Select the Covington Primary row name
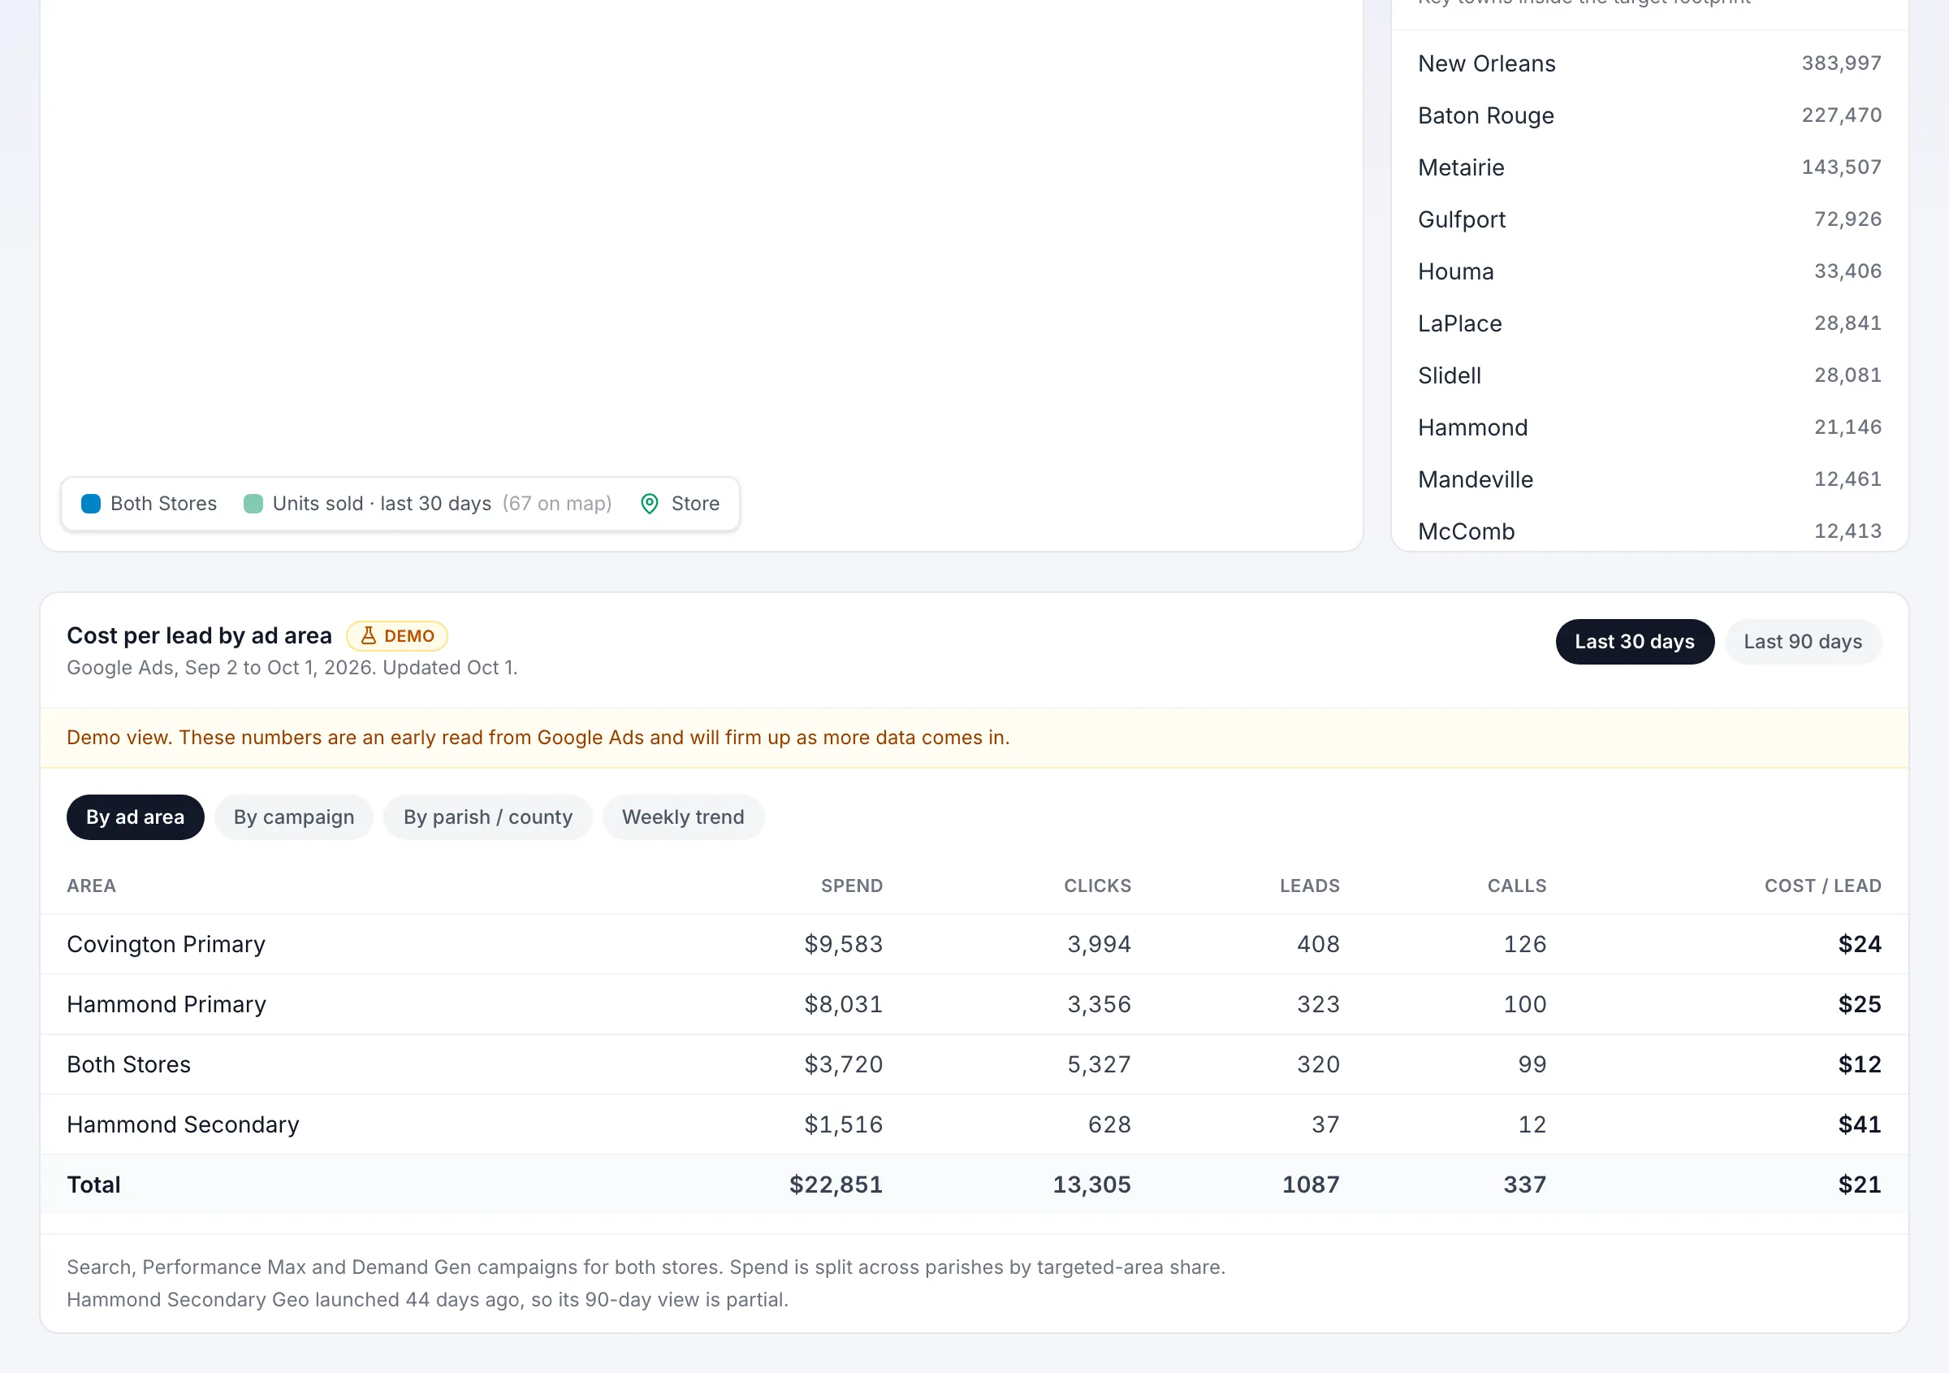The height and width of the screenshot is (1373, 1949). (166, 944)
